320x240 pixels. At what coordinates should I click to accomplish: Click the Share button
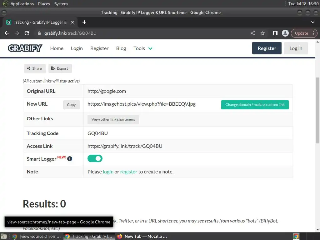pos(35,68)
